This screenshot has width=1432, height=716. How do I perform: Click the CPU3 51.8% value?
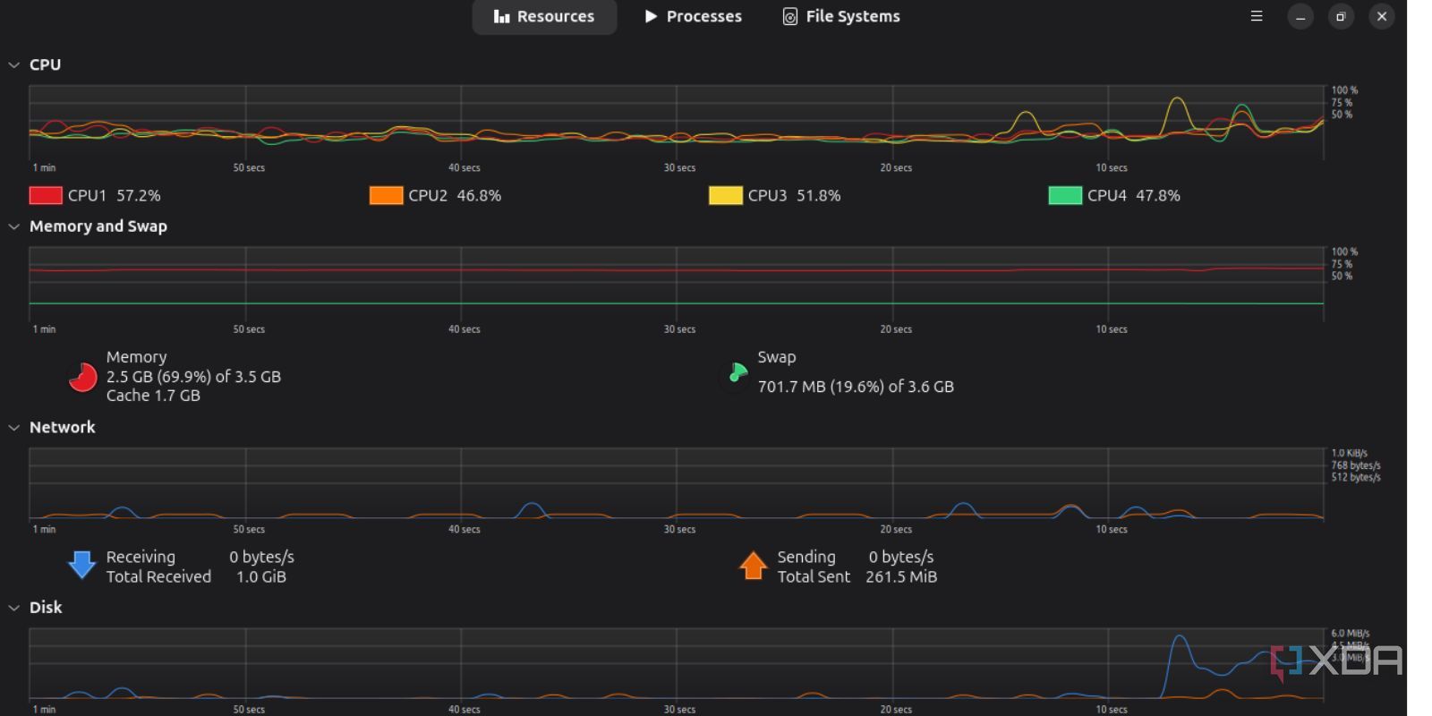pyautogui.click(x=819, y=195)
